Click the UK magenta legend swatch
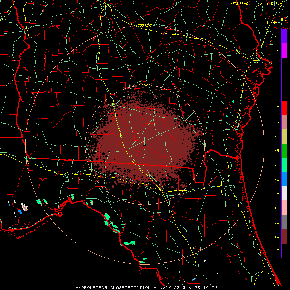 [x=285, y=51]
